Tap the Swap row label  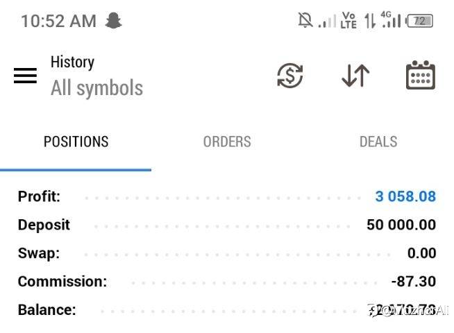38,253
